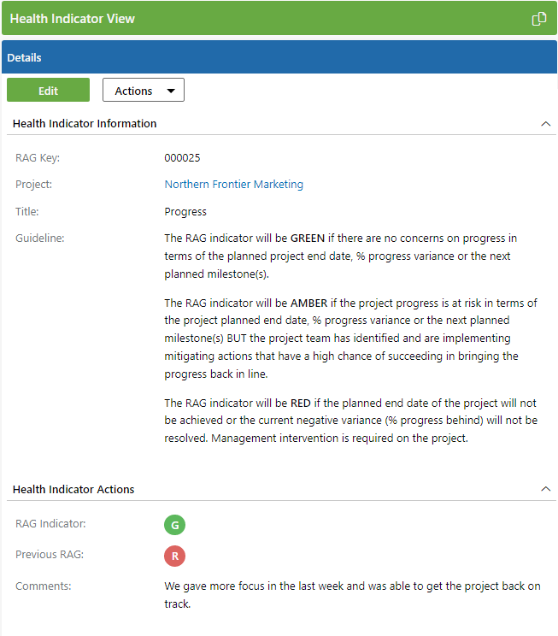Viewport: 558px width, 636px height.
Task: Click the red R Previous RAG badge
Action: pos(174,556)
